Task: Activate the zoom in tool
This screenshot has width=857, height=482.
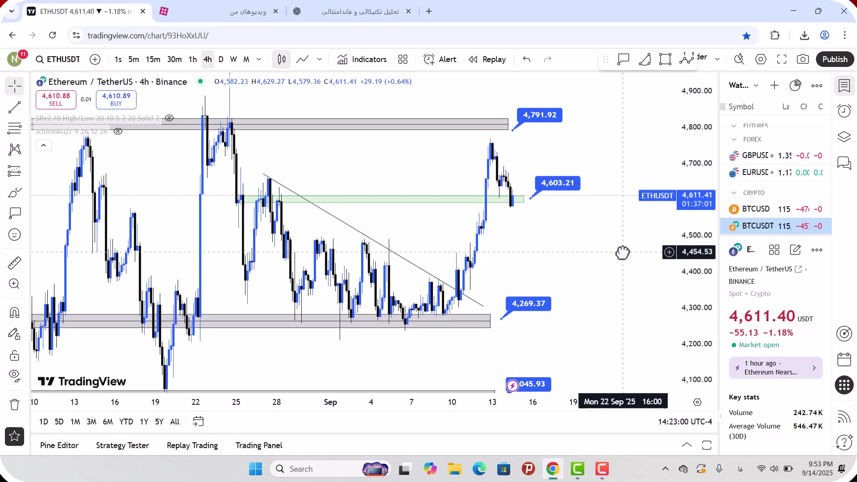Action: (x=14, y=284)
